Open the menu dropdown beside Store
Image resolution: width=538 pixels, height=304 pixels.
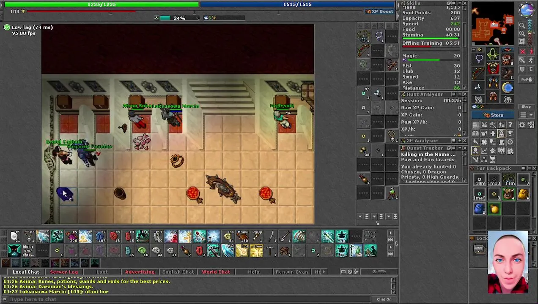(526, 115)
